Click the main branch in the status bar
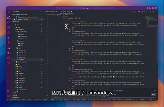The height and width of the screenshot is (107, 164). (13, 100)
